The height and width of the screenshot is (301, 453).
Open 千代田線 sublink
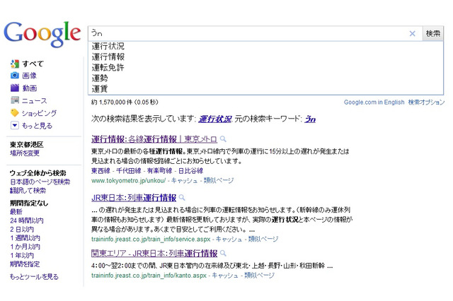129,171
